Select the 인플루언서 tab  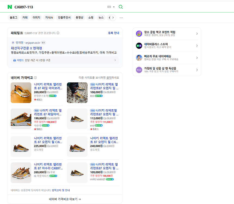pyautogui.click(x=64, y=18)
